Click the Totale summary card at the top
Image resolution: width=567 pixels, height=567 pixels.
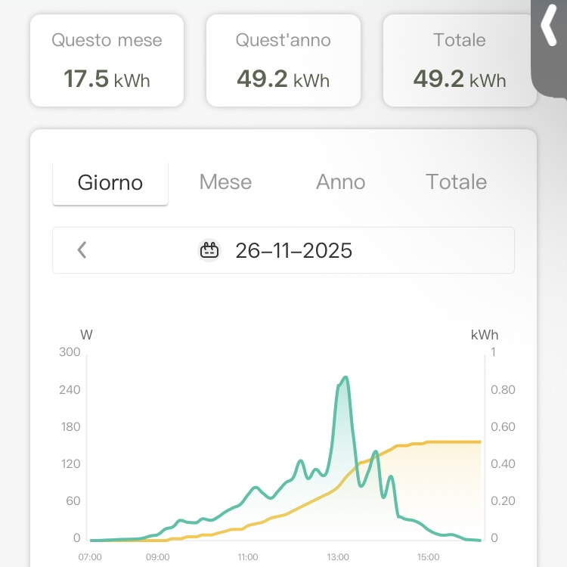coord(459,60)
